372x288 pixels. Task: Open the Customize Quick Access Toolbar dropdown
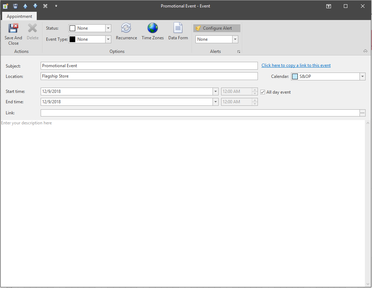click(56, 6)
